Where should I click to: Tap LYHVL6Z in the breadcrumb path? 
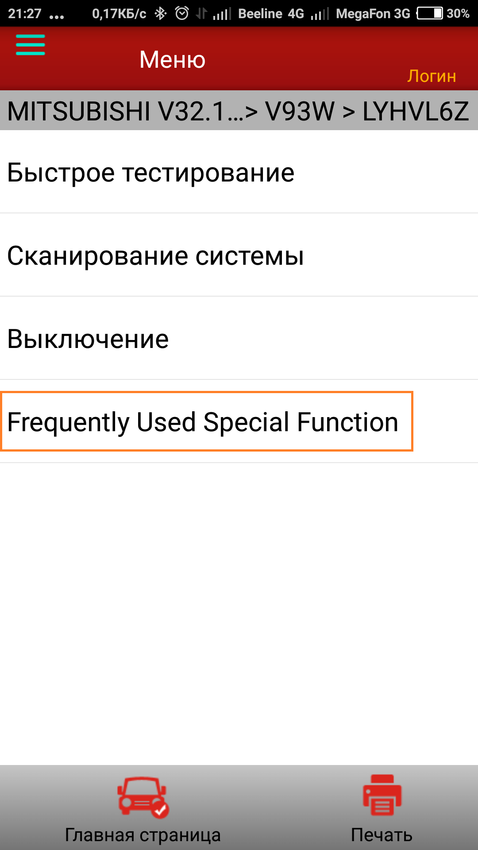point(415,111)
